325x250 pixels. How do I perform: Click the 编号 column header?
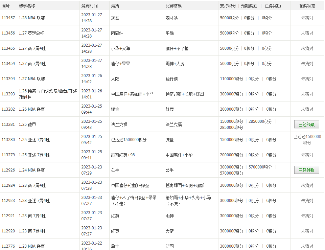click(6, 5)
